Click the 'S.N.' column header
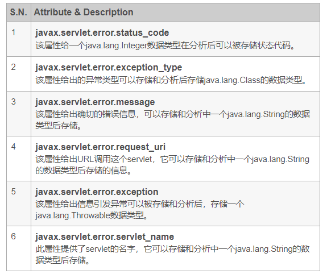Image resolution: width=327 pixels, height=274 pixels. tap(19, 12)
